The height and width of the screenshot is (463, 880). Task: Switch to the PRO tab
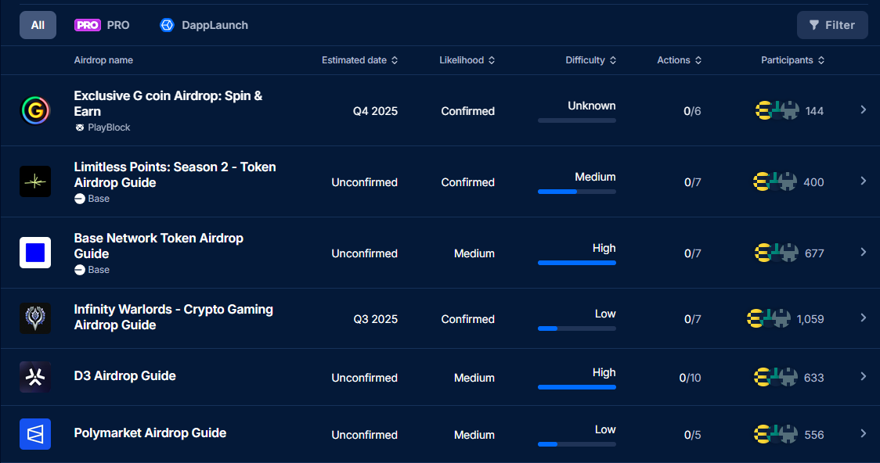coord(103,25)
